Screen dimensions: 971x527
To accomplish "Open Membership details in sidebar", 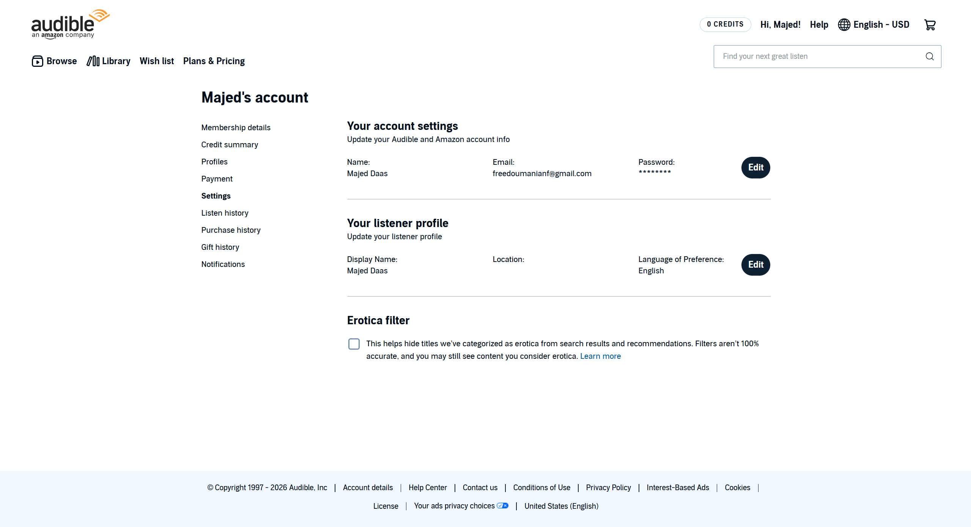I will click(x=236, y=128).
